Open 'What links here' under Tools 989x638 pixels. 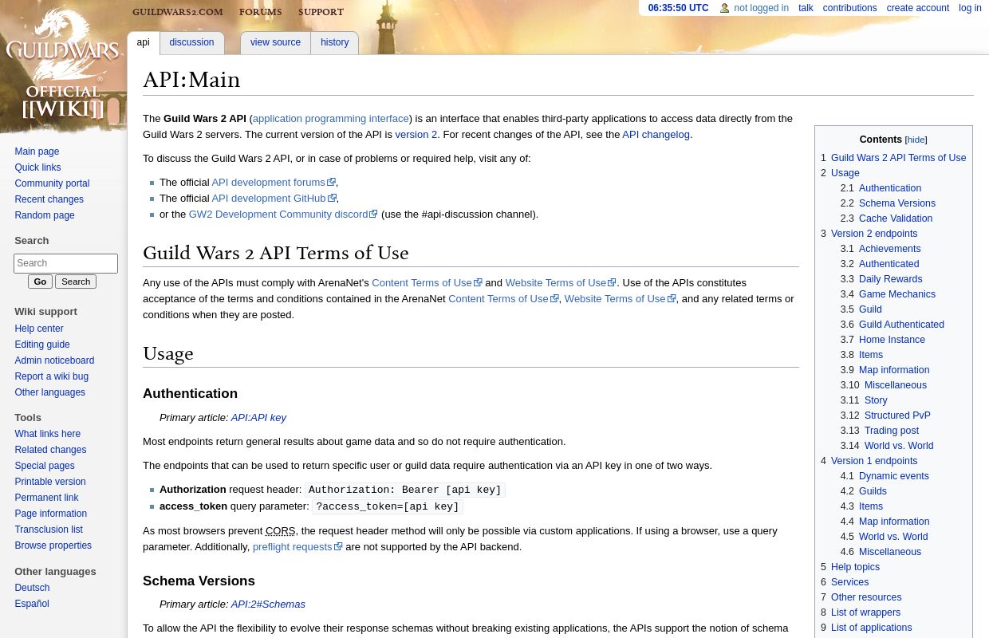(x=47, y=434)
